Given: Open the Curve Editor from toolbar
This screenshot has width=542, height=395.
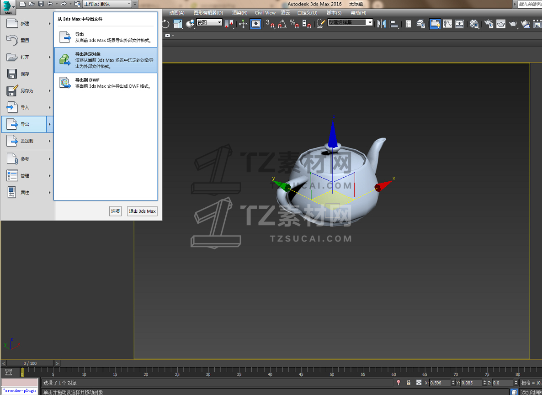Looking at the screenshot, I should pos(448,24).
